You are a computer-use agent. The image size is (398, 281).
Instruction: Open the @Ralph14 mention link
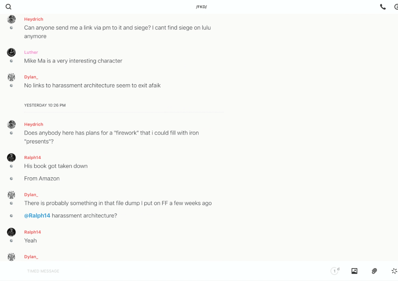click(37, 216)
